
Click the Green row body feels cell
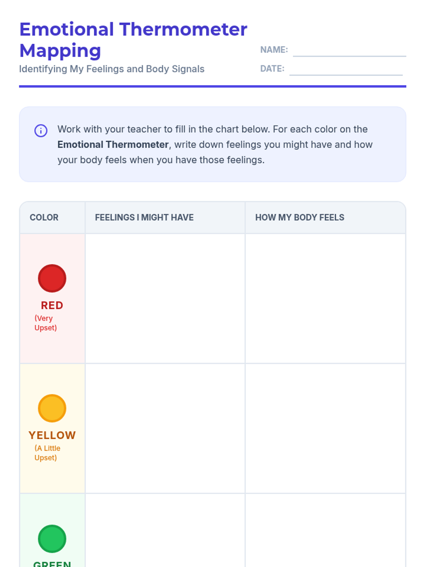(x=325, y=532)
